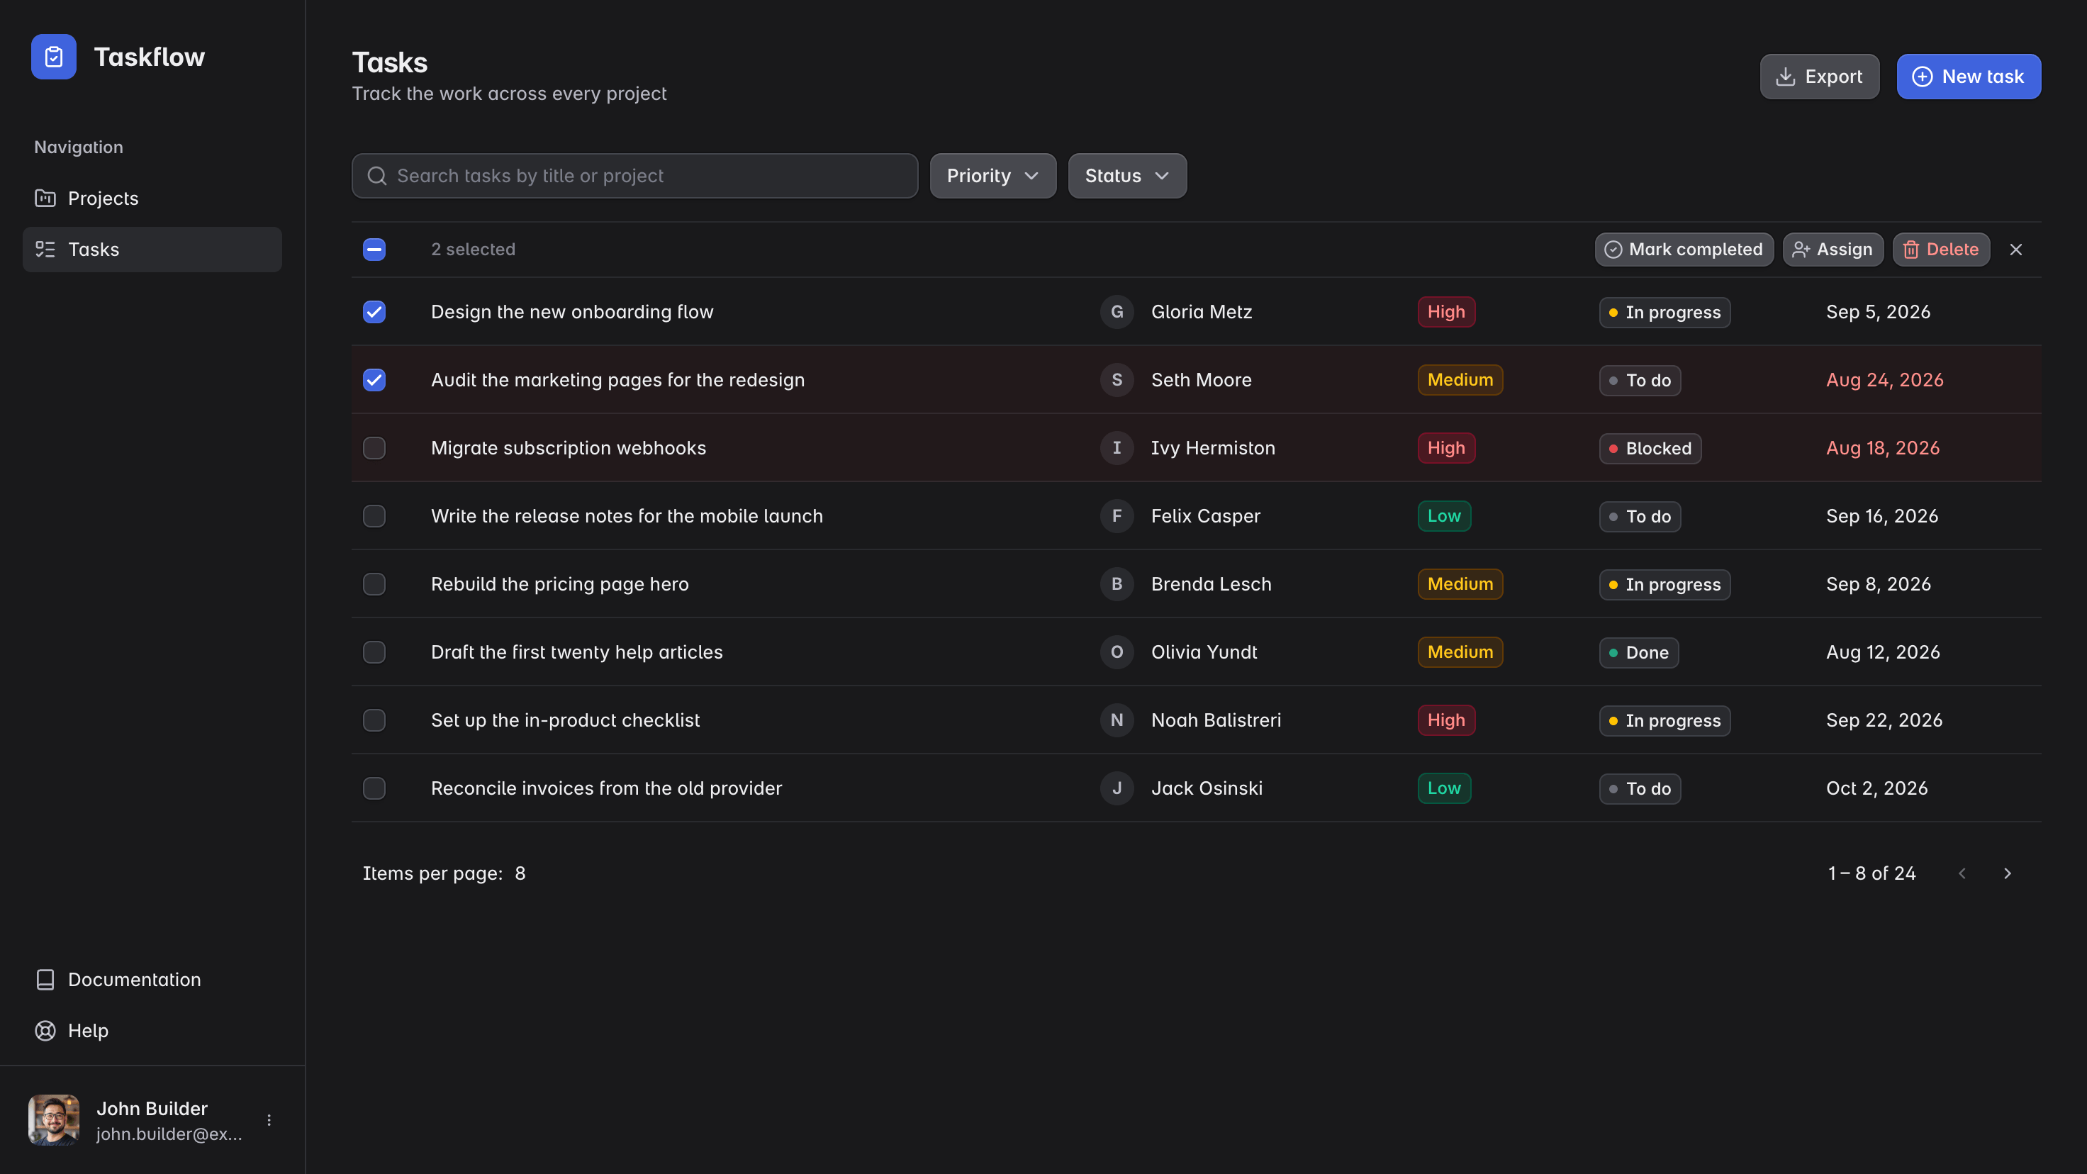
Task: Click the Done status badge
Action: (1638, 652)
